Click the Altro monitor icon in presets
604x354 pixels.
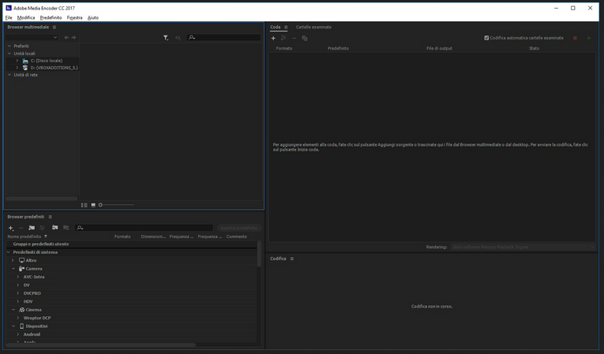21,260
